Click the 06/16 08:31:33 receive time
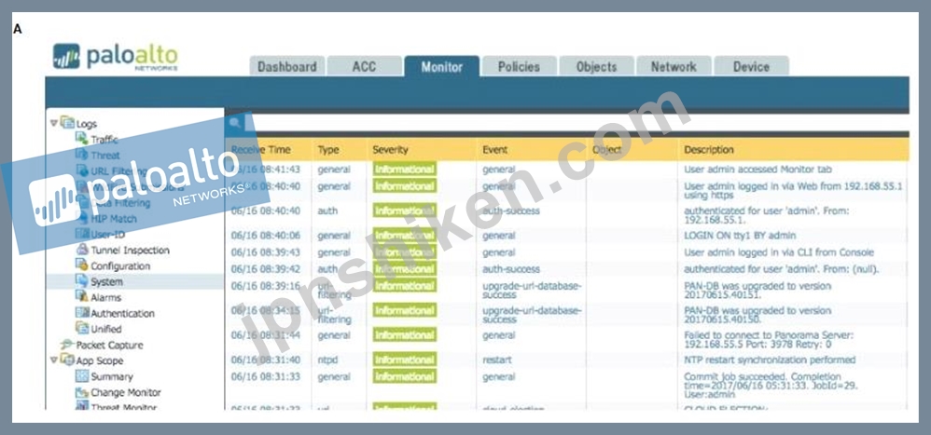 coord(266,377)
